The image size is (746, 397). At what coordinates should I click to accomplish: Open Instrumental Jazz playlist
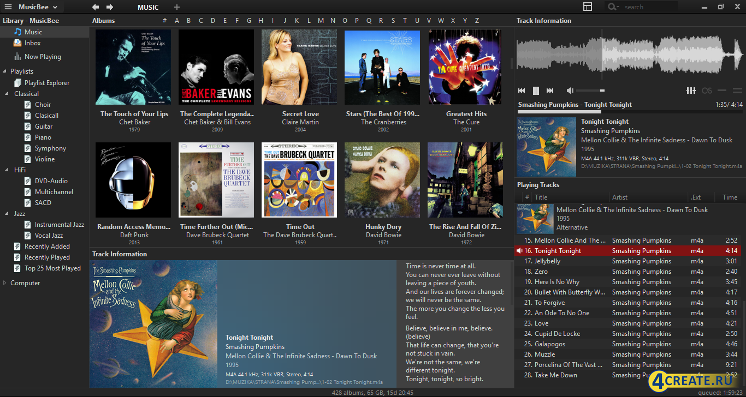pyautogui.click(x=60, y=225)
